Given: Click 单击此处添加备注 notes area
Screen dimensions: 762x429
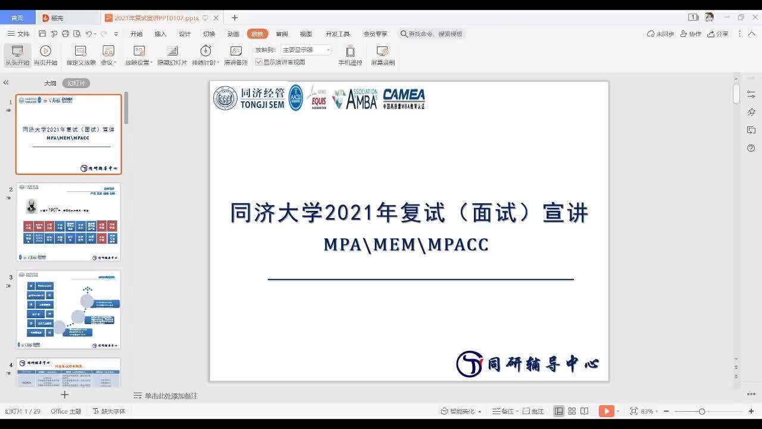Looking at the screenshot, I should coord(170,396).
